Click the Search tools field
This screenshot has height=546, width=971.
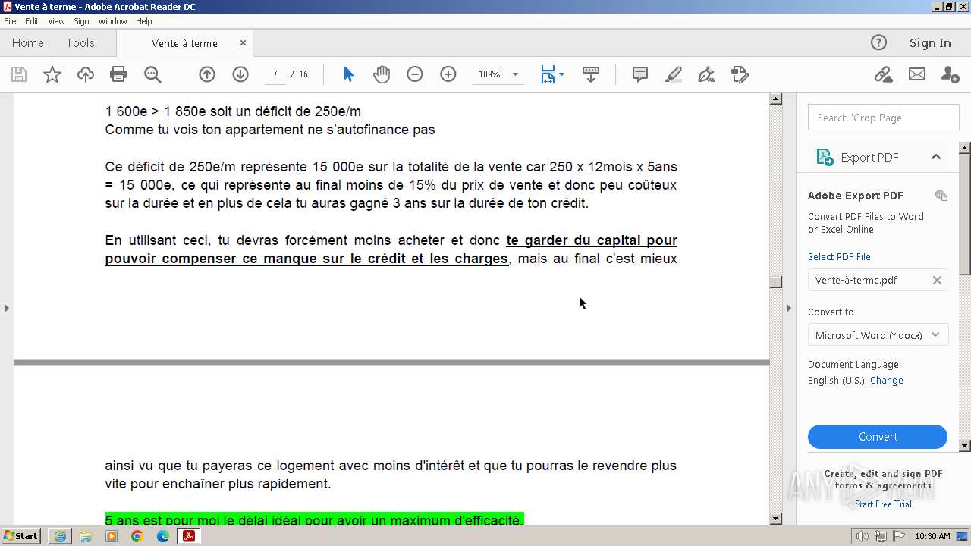coord(884,118)
